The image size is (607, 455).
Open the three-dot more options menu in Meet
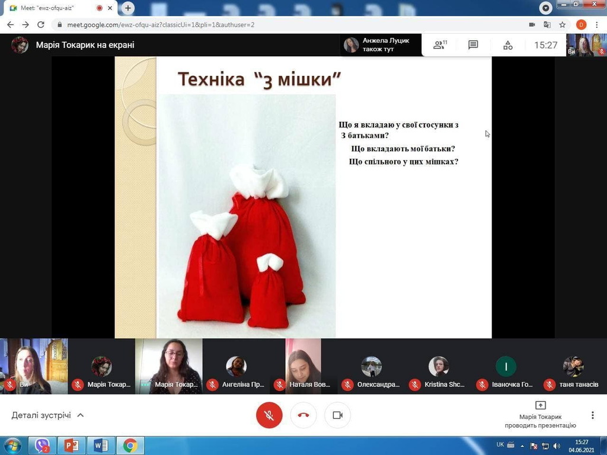point(592,415)
